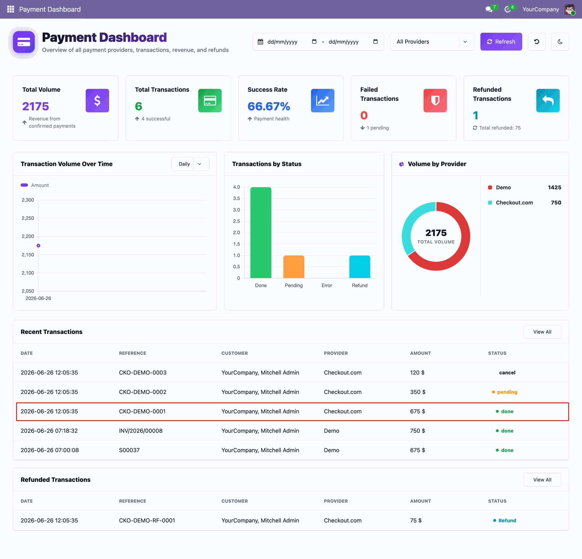Toggle the Demo provider legend entry

click(524, 188)
